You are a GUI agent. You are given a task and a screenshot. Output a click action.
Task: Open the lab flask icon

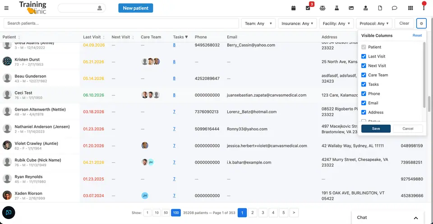coord(336,8)
